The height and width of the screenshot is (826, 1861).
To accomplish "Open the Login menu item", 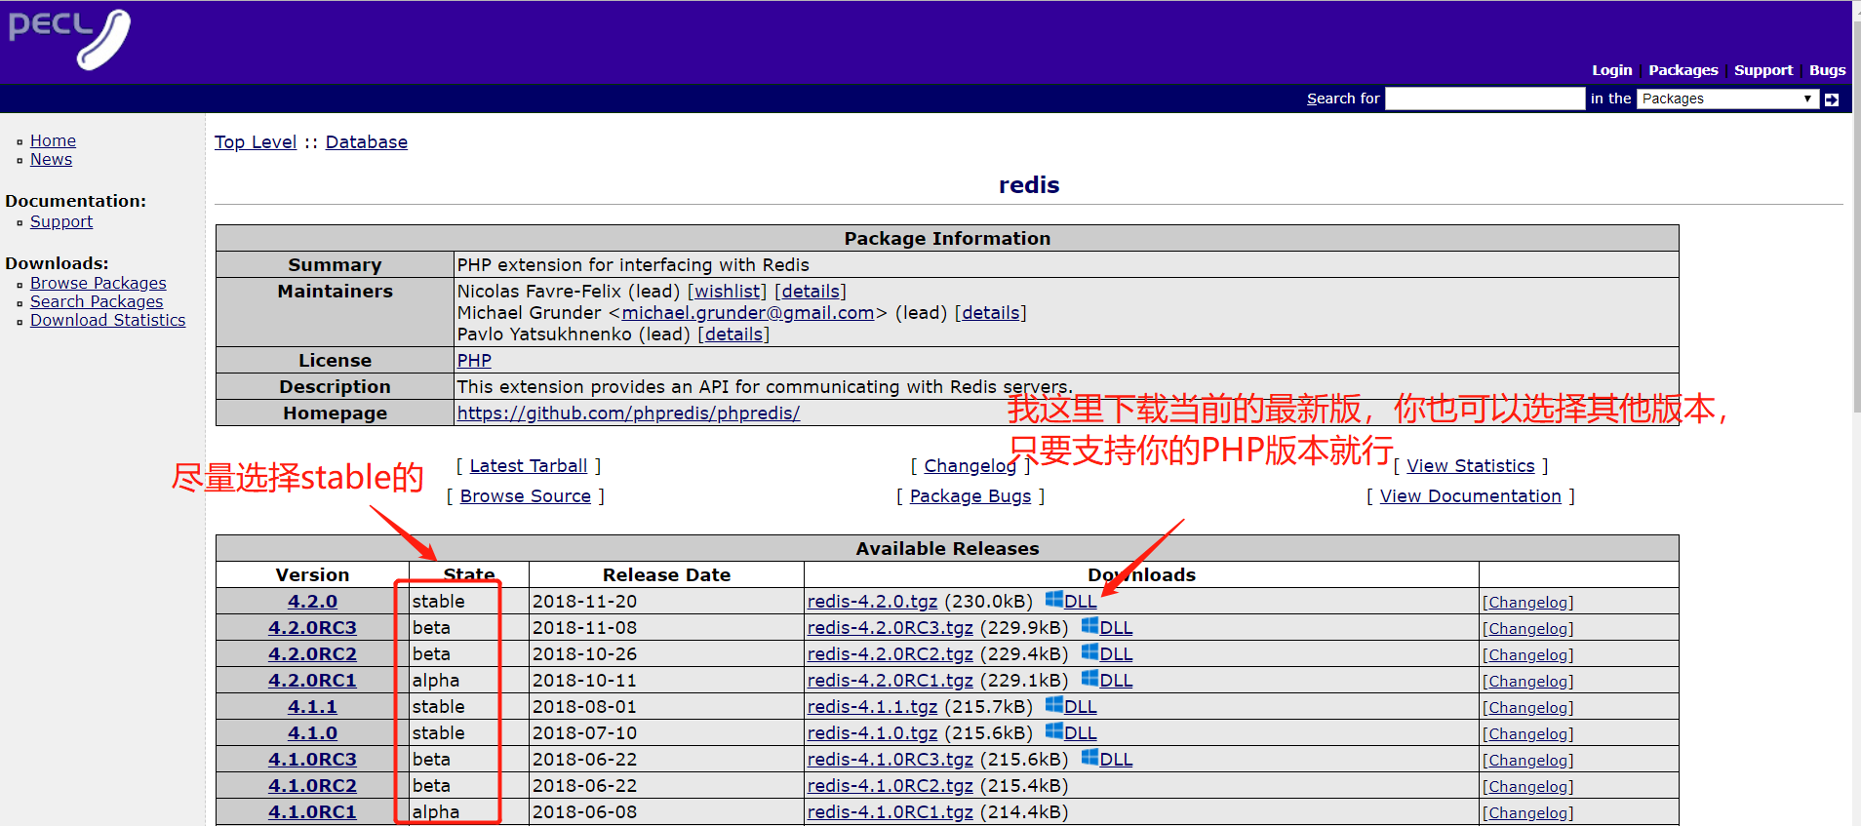I will (x=1611, y=70).
